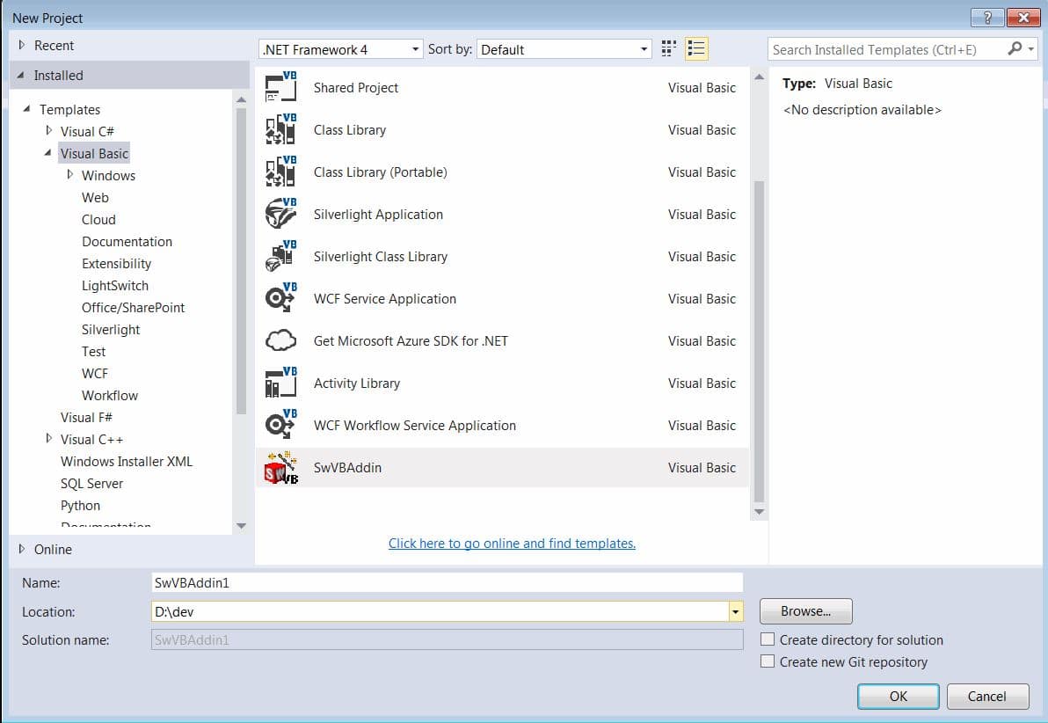Image resolution: width=1048 pixels, height=723 pixels.
Task: Click the OK button
Action: point(898,697)
